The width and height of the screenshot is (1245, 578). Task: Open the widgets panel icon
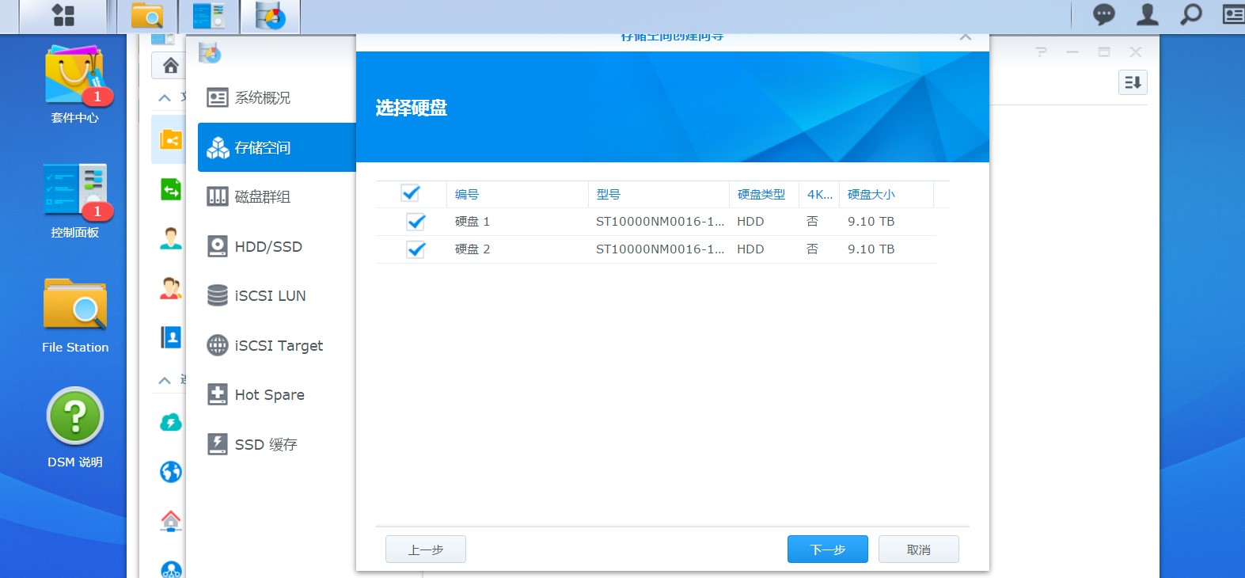pos(1233,14)
